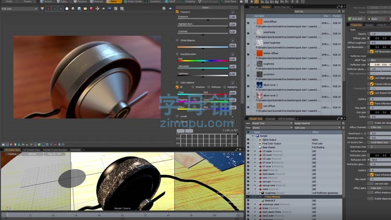Screen dimensions: 391x220
Task: Select the album cover 1 thumbnail
Action: [x=260, y=85]
